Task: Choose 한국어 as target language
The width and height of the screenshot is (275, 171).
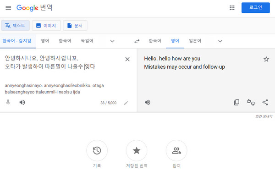Action: [155, 41]
